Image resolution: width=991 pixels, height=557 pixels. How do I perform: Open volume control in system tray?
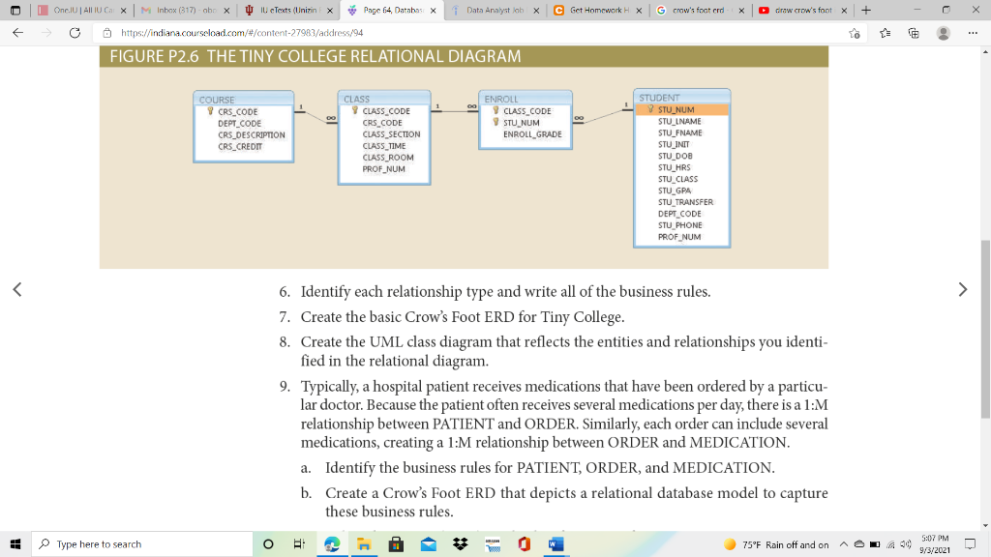[906, 543]
